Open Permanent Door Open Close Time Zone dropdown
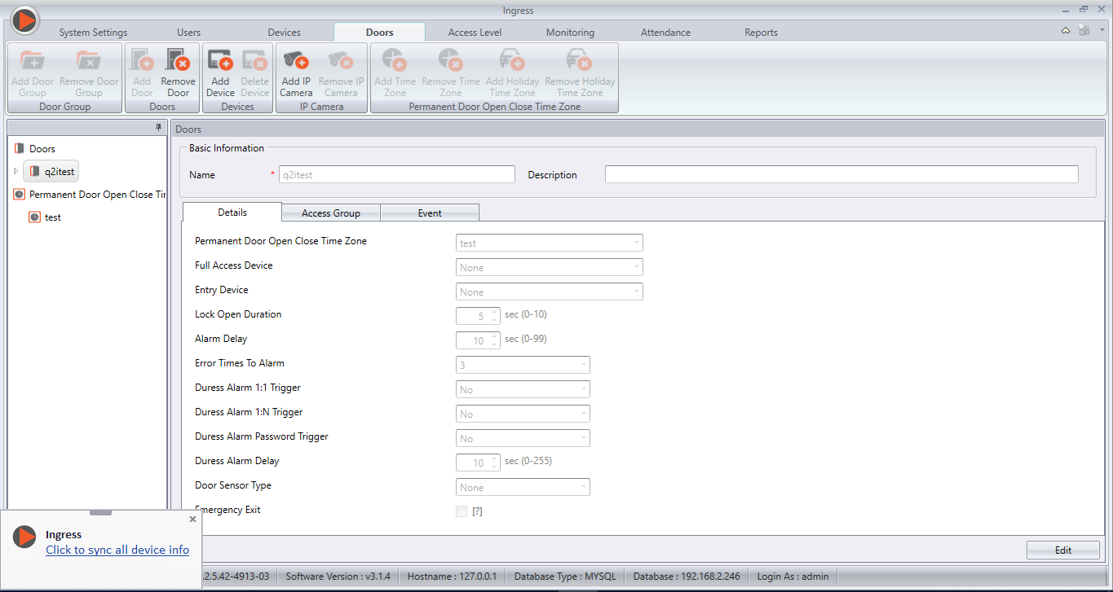 pos(550,243)
